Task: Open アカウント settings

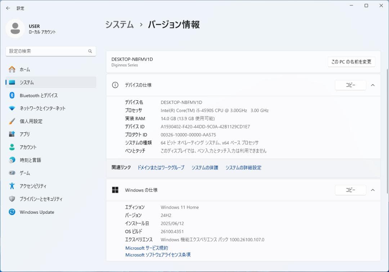Action: pyautogui.click(x=51, y=147)
